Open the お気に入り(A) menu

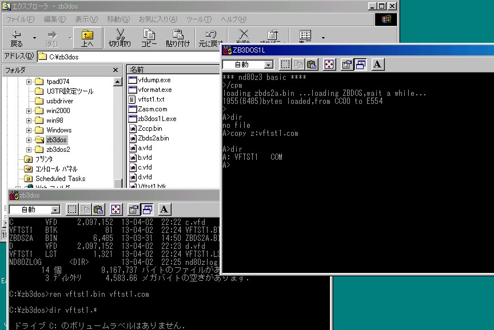[x=158, y=19]
